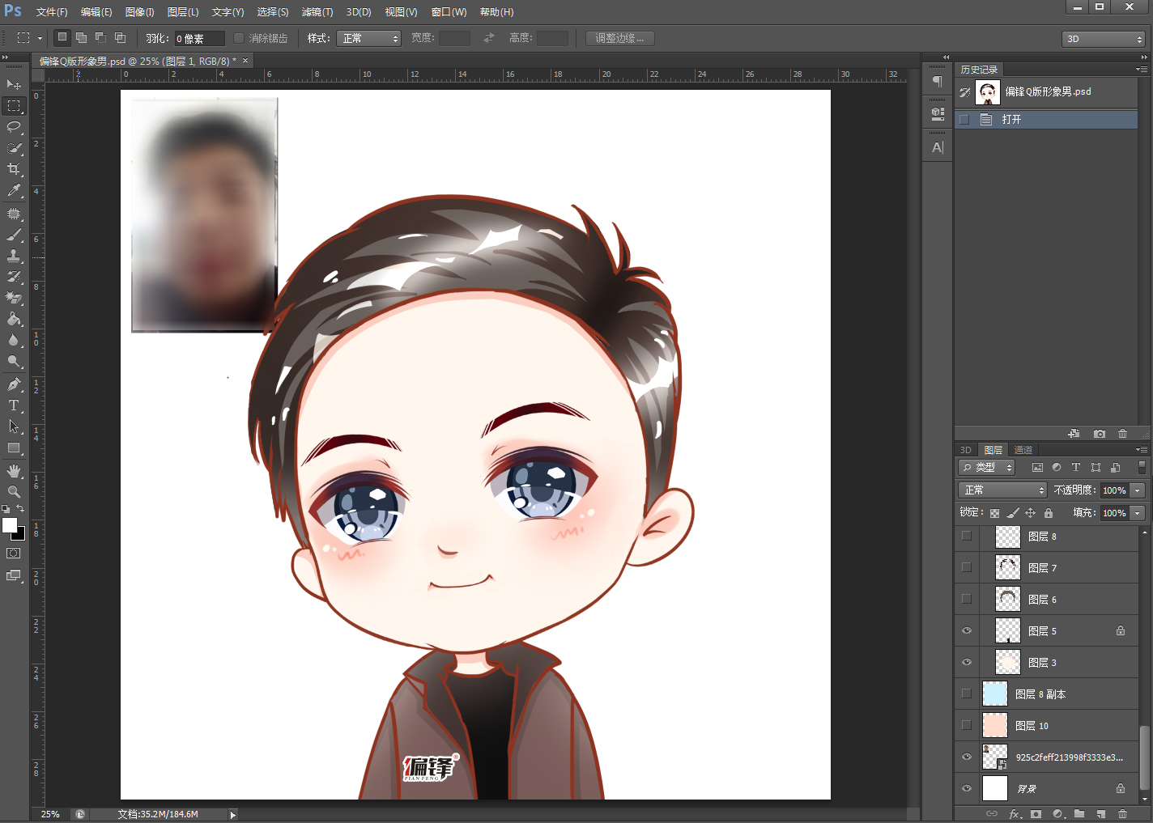The height and width of the screenshot is (823, 1153).
Task: Open the 文件(F) menu
Action: click(x=52, y=12)
